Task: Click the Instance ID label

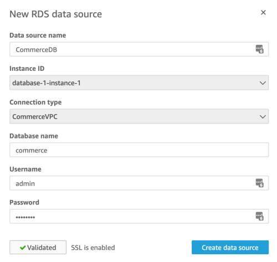Action: click(27, 69)
